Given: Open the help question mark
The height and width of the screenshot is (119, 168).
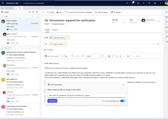Looking at the screenshot, I should click(160, 3).
